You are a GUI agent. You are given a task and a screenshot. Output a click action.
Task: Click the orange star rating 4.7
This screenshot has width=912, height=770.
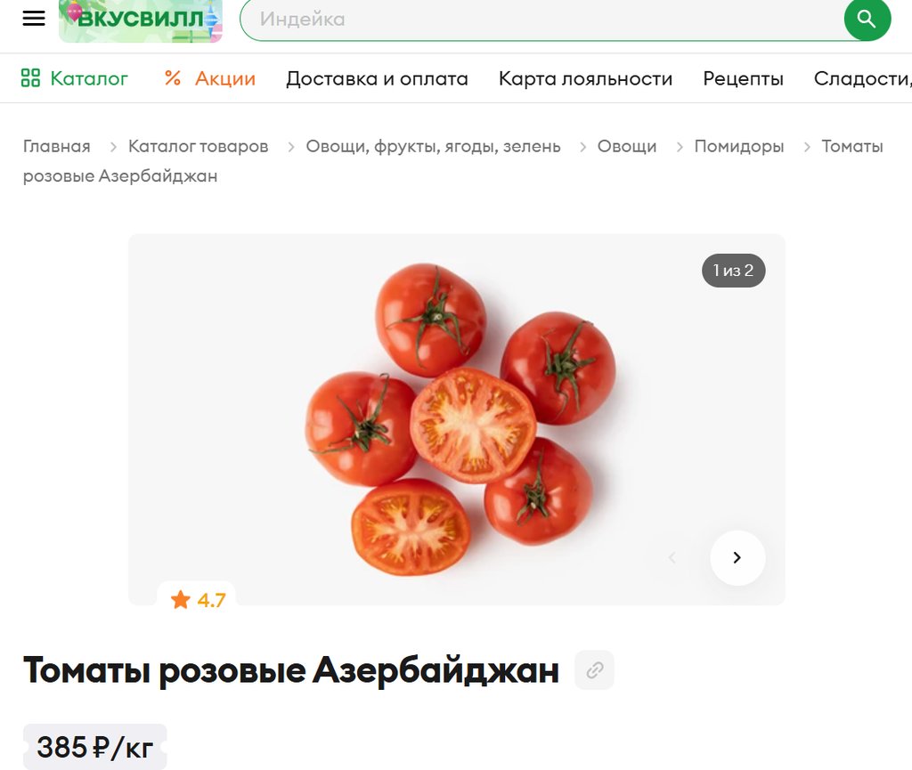[x=198, y=600]
